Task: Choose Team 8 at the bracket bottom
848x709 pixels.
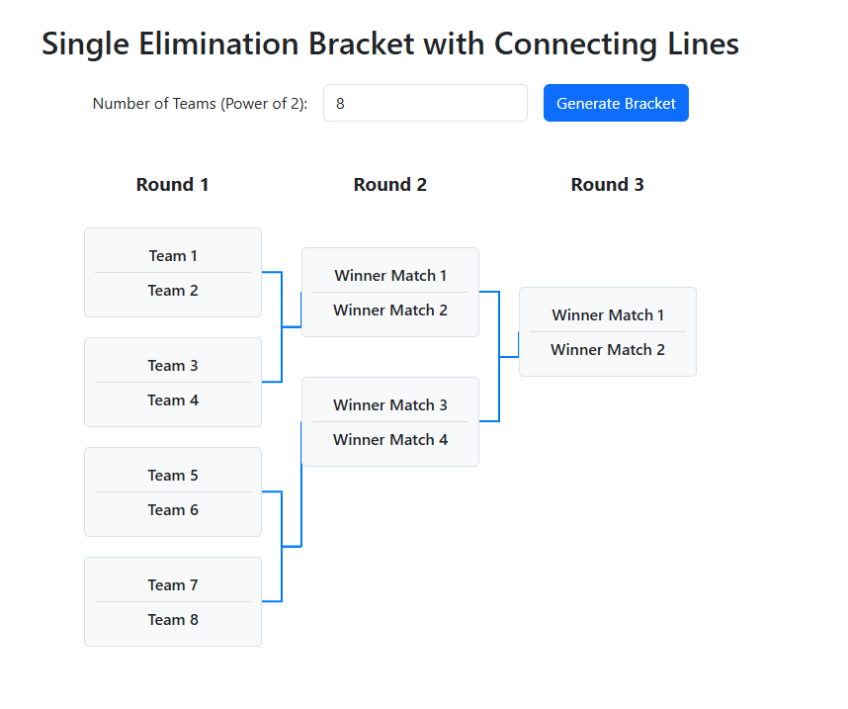Action: click(173, 620)
